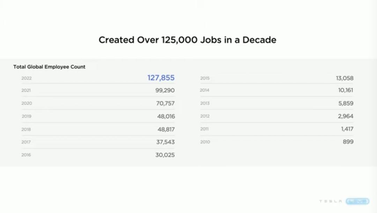Screen dimensions: 377x213
Task: Click the Tesla wordmark logo
Action: 331,201
